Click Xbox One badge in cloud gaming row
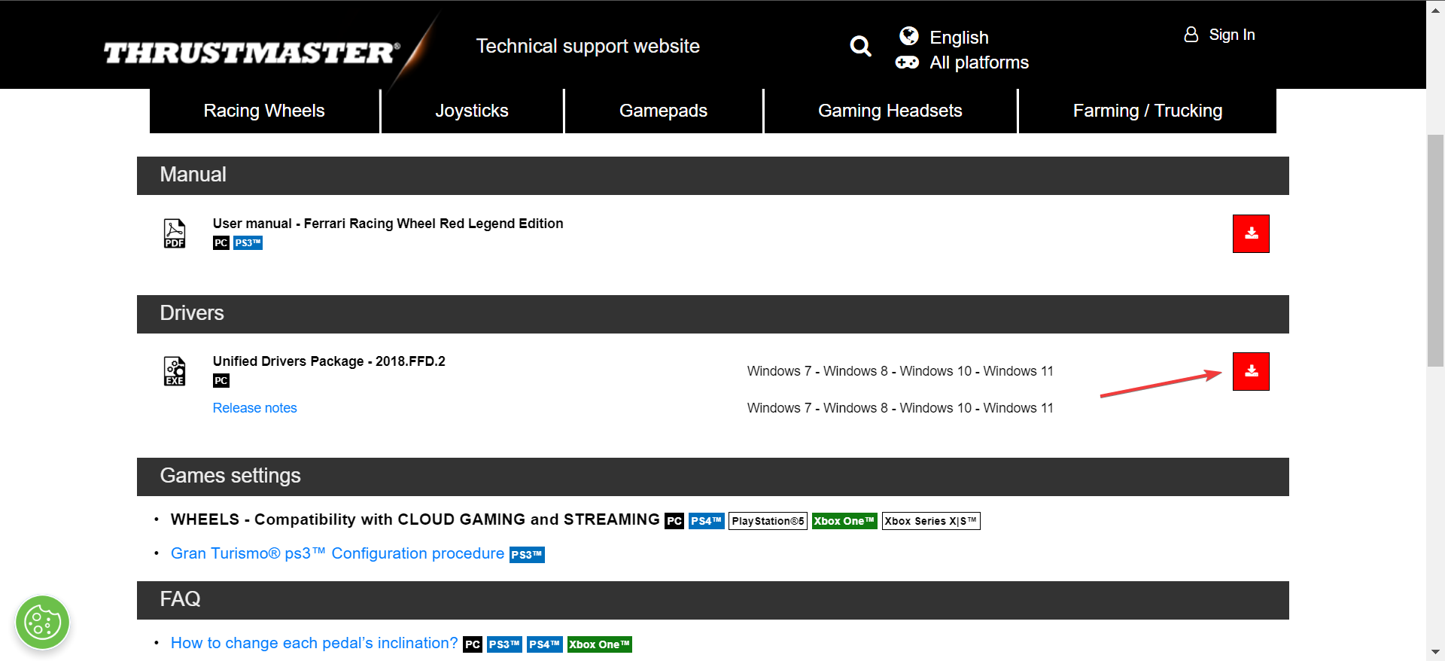Screen dimensions: 1445x661 tap(844, 521)
